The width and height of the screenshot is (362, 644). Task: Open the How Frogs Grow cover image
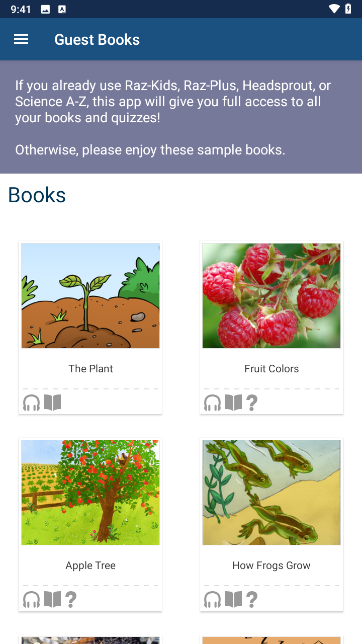[x=271, y=493]
